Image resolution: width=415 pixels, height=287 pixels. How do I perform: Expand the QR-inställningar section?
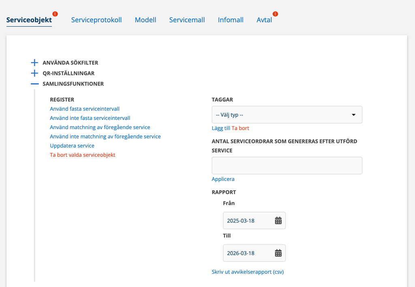click(x=35, y=73)
